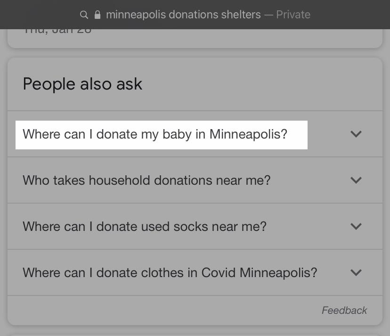Expand 'Who takes household donations near me?'
Image resolution: width=390 pixels, height=336 pixels.
[x=146, y=180]
